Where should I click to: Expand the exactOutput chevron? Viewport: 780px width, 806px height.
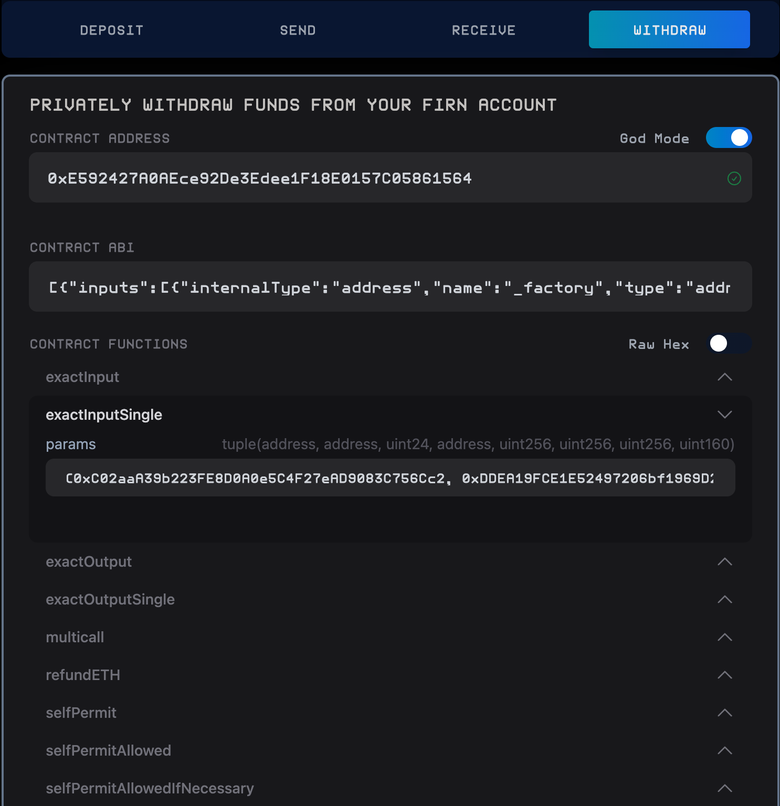724,562
